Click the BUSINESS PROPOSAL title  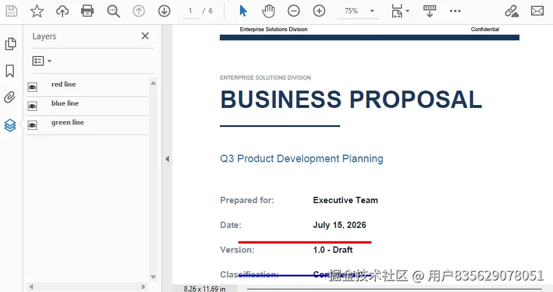coord(351,99)
